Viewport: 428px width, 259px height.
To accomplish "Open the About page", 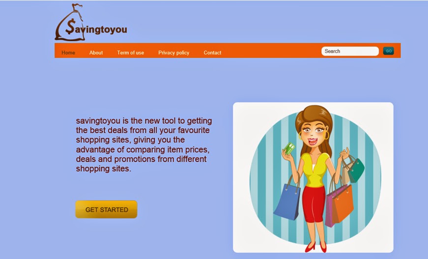I will (96, 53).
